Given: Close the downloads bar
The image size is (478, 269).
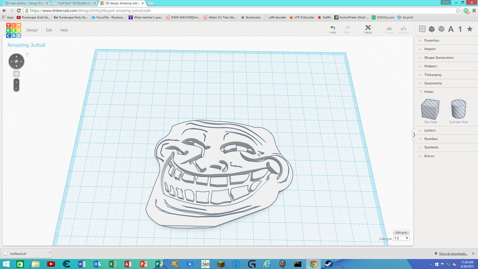Looking at the screenshot, I should tap(473, 253).
